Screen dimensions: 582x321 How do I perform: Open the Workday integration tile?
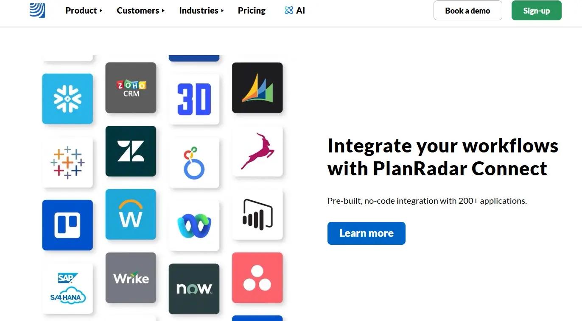(131, 214)
